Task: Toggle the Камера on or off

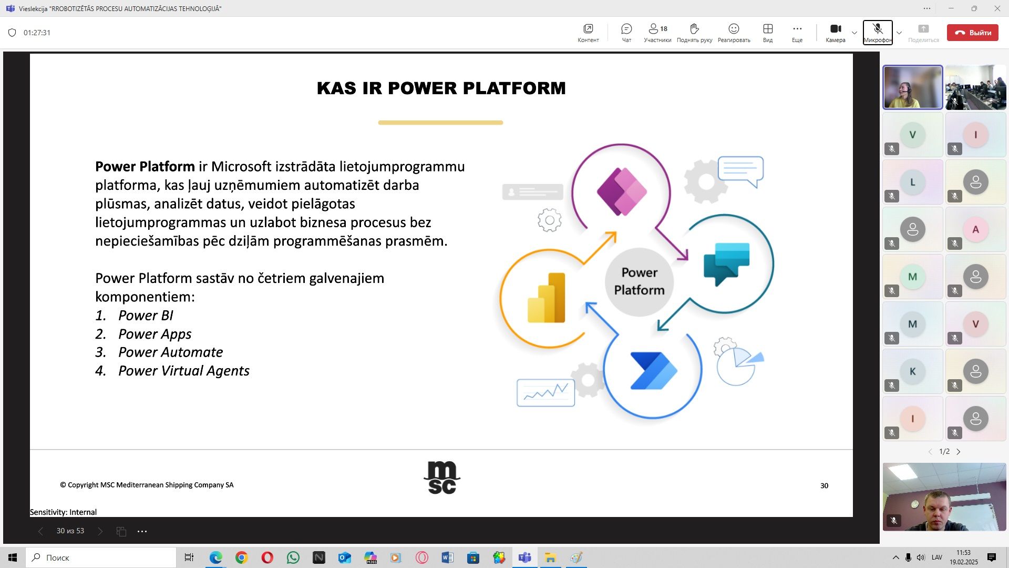Action: 836,33
